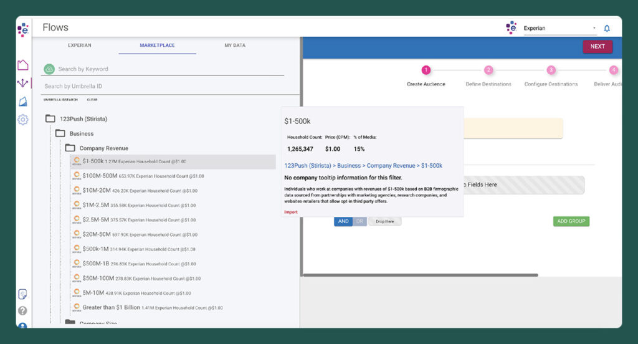
Task: Click the green cloud search icon
Action: 49,69
